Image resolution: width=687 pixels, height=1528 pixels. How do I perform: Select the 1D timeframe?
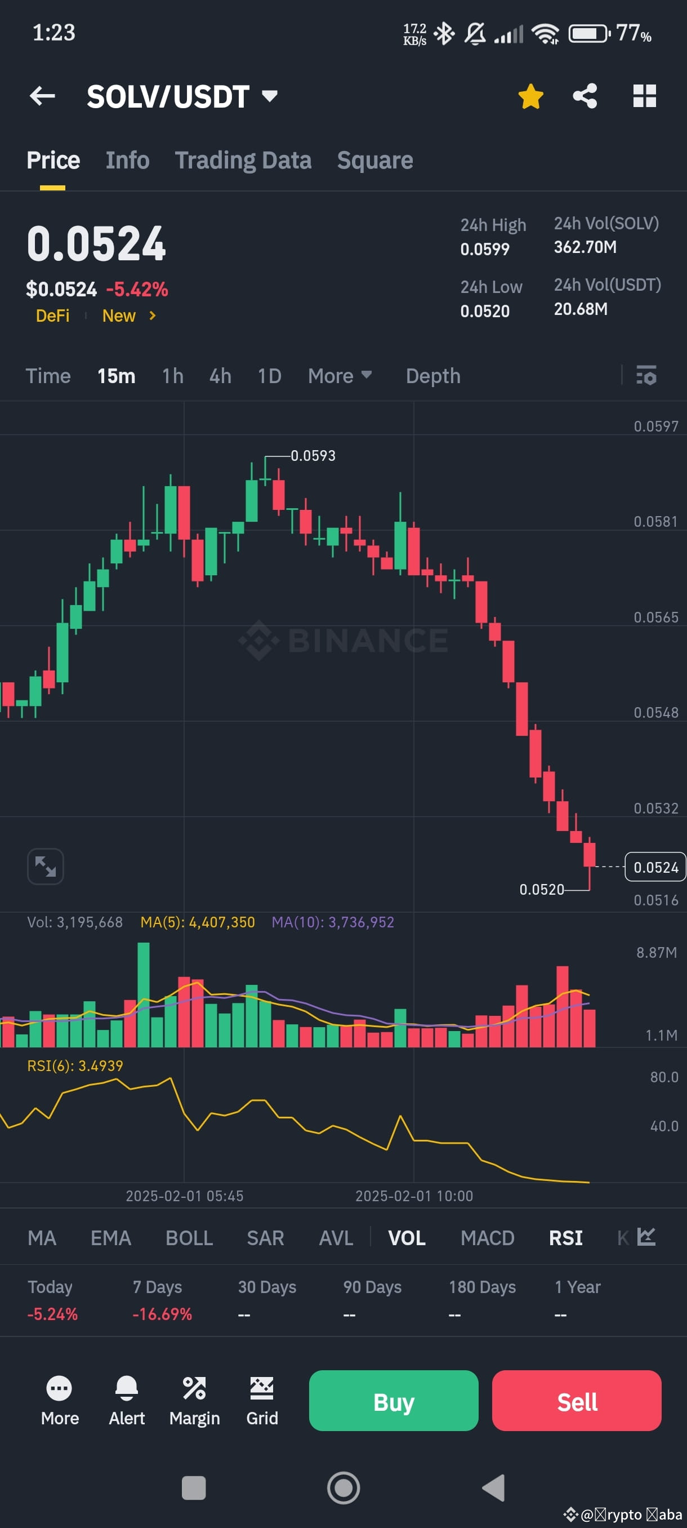(x=269, y=375)
